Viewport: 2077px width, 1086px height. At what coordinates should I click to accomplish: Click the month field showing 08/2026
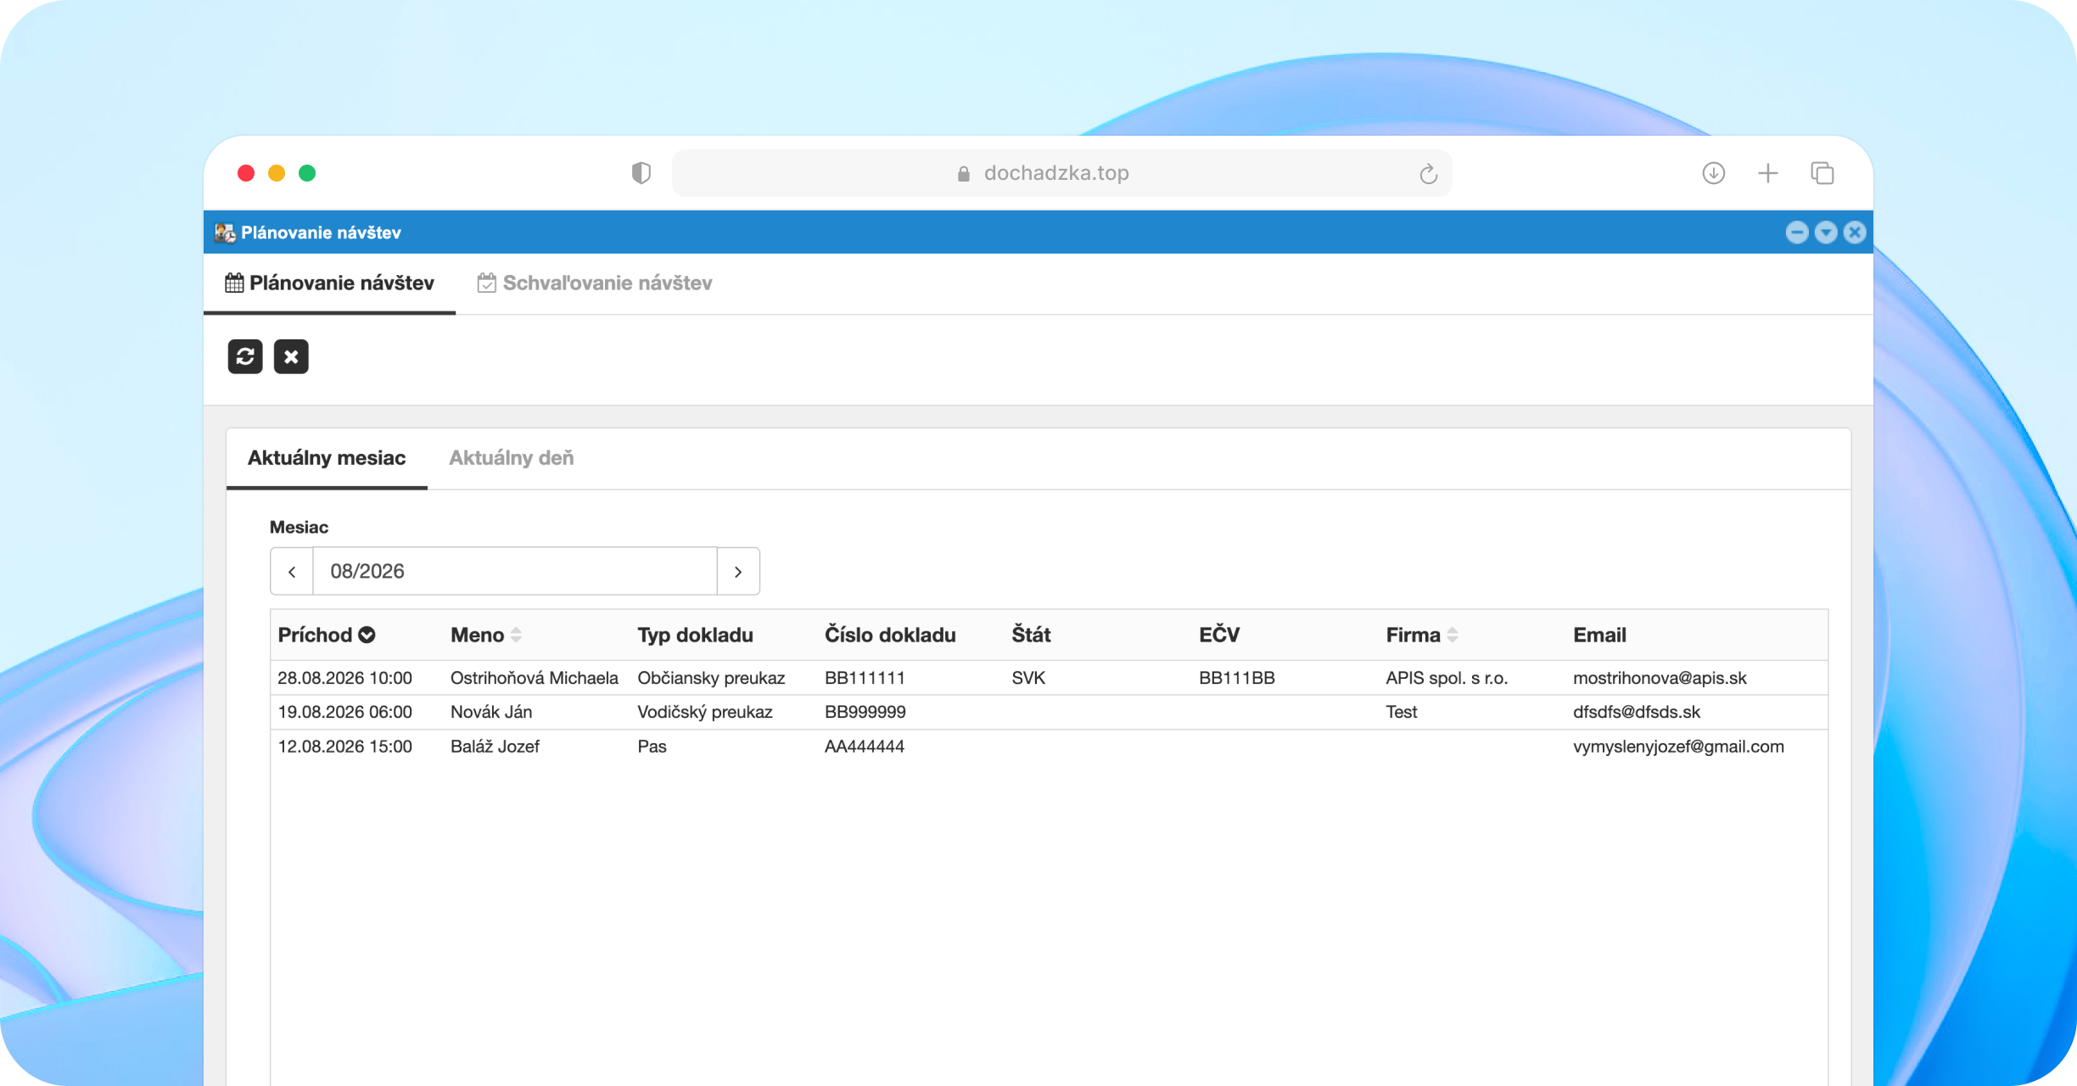coord(515,571)
